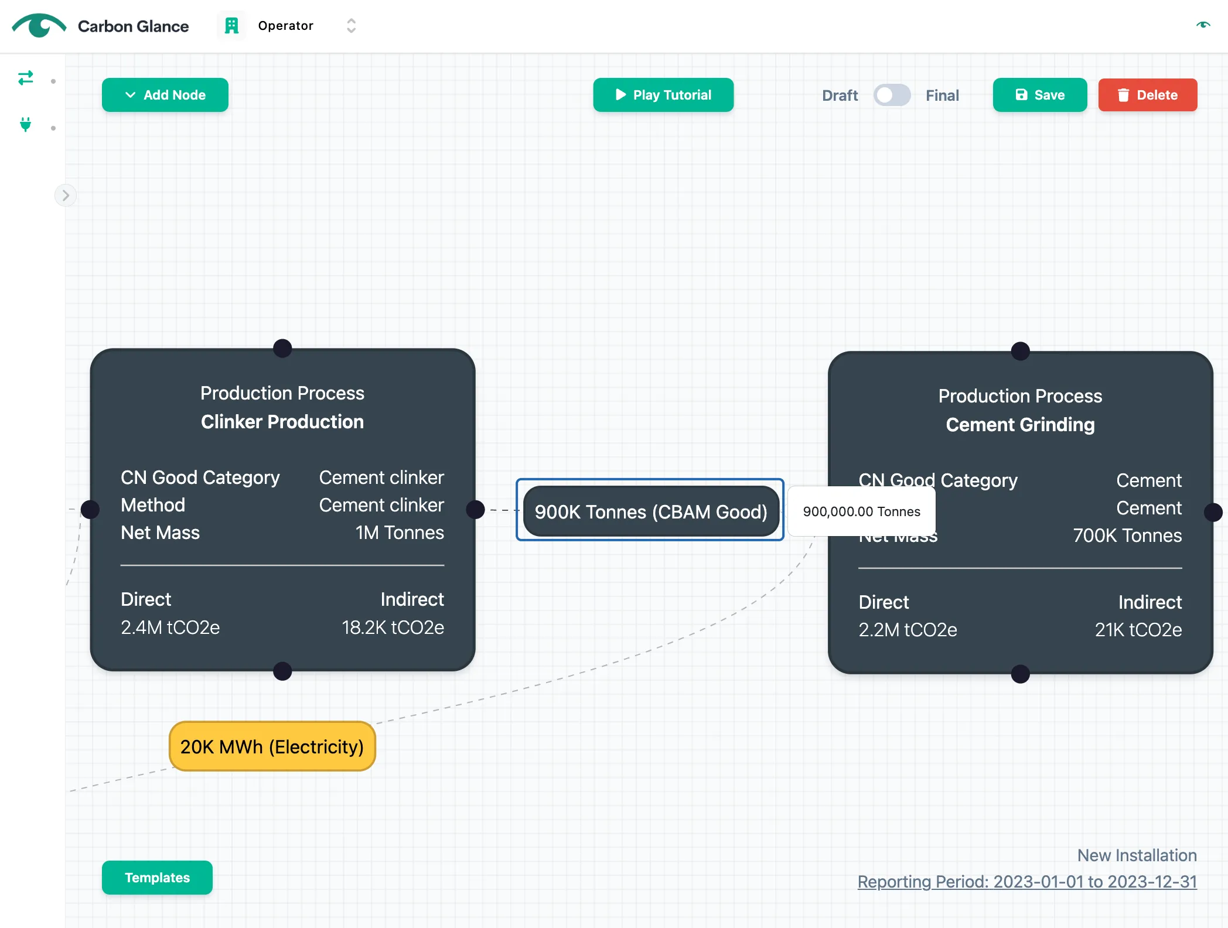
Task: Click the New Installation label
Action: pos(1137,855)
